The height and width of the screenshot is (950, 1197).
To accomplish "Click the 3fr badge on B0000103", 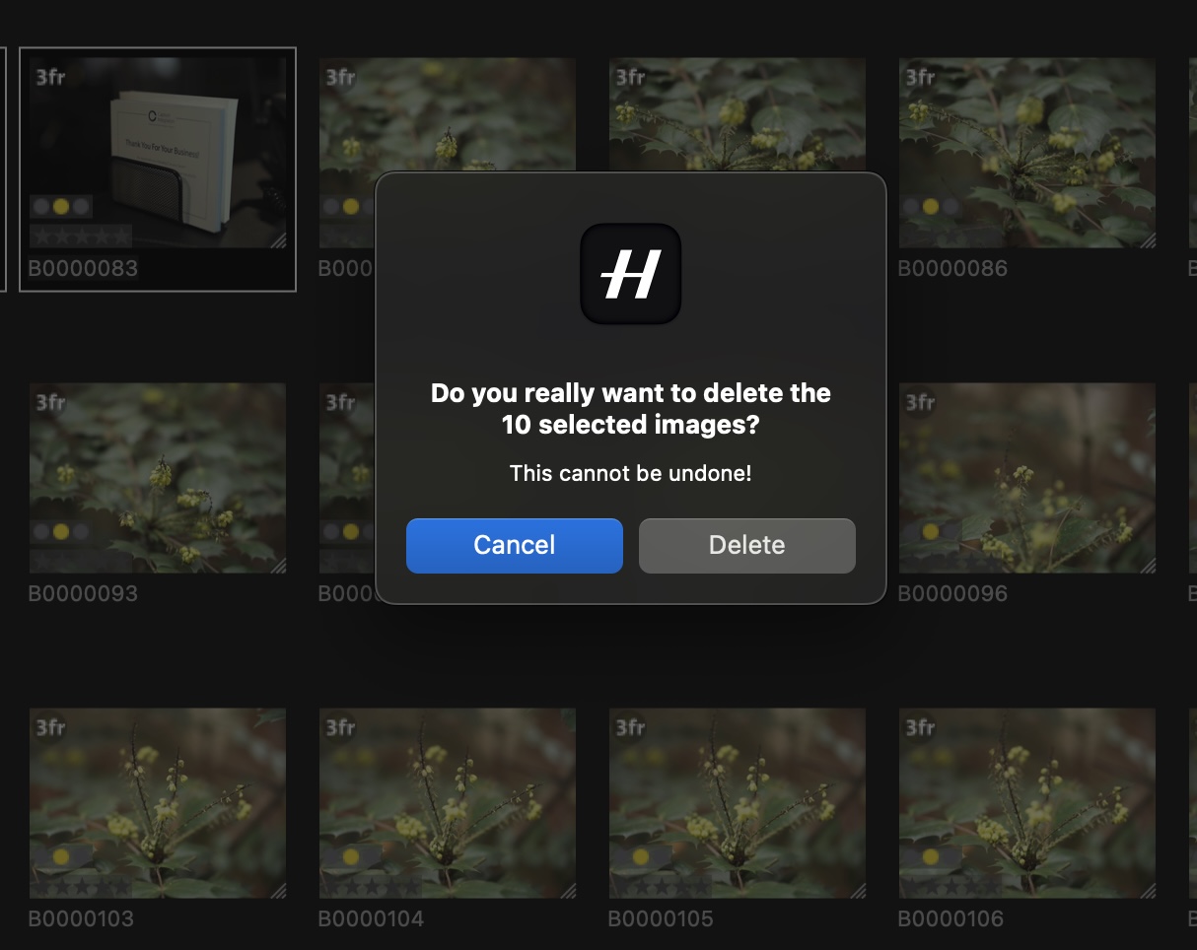I will [x=50, y=727].
